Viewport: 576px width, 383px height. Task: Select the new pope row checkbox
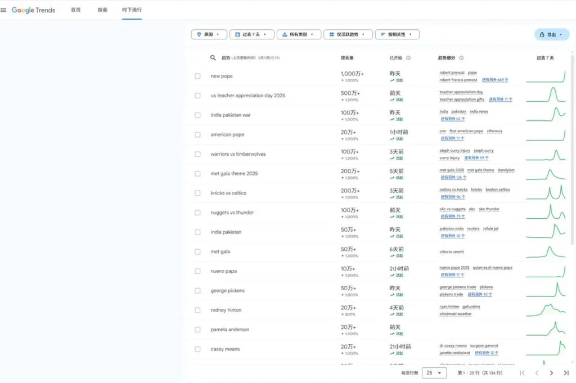click(197, 76)
